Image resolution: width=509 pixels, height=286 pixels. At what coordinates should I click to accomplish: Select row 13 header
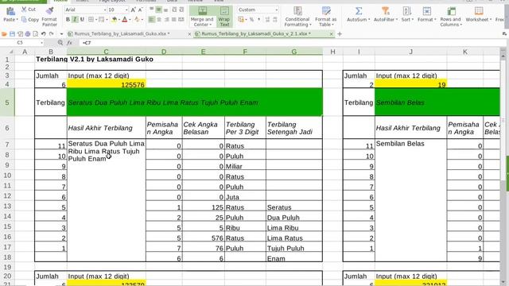pos(7,207)
